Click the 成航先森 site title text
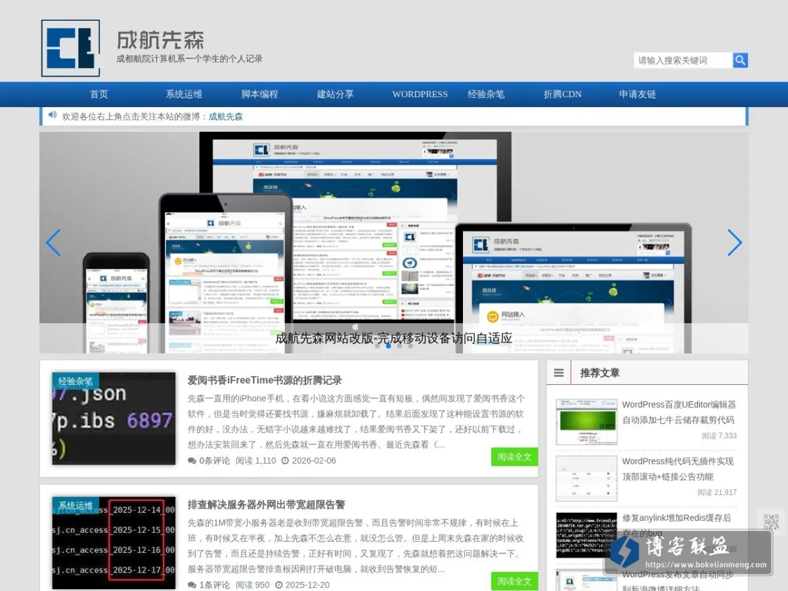 click(161, 39)
